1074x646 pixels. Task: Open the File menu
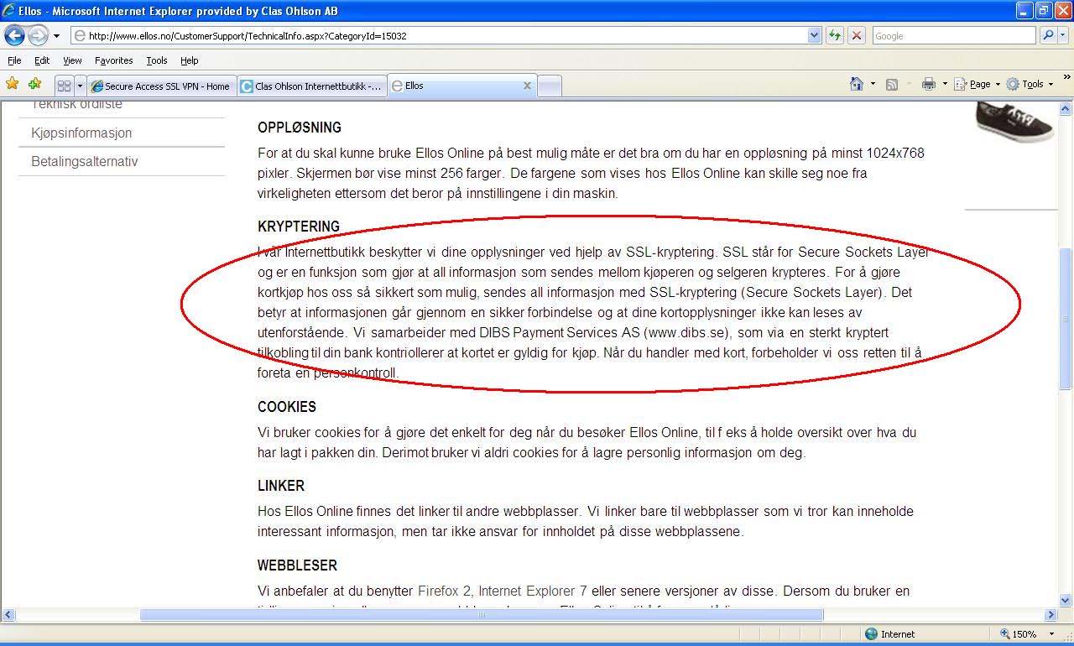click(x=14, y=60)
